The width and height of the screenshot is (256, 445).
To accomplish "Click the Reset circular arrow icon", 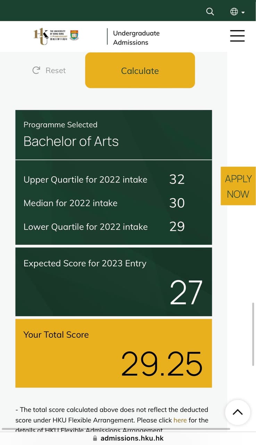I will [36, 70].
